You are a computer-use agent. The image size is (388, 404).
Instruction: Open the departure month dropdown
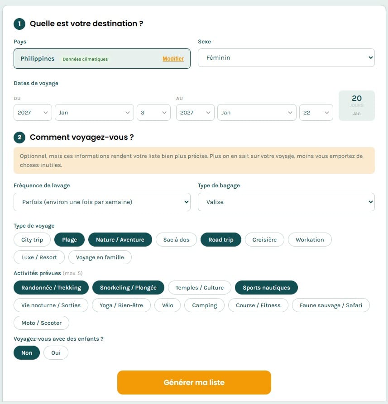[94, 112]
